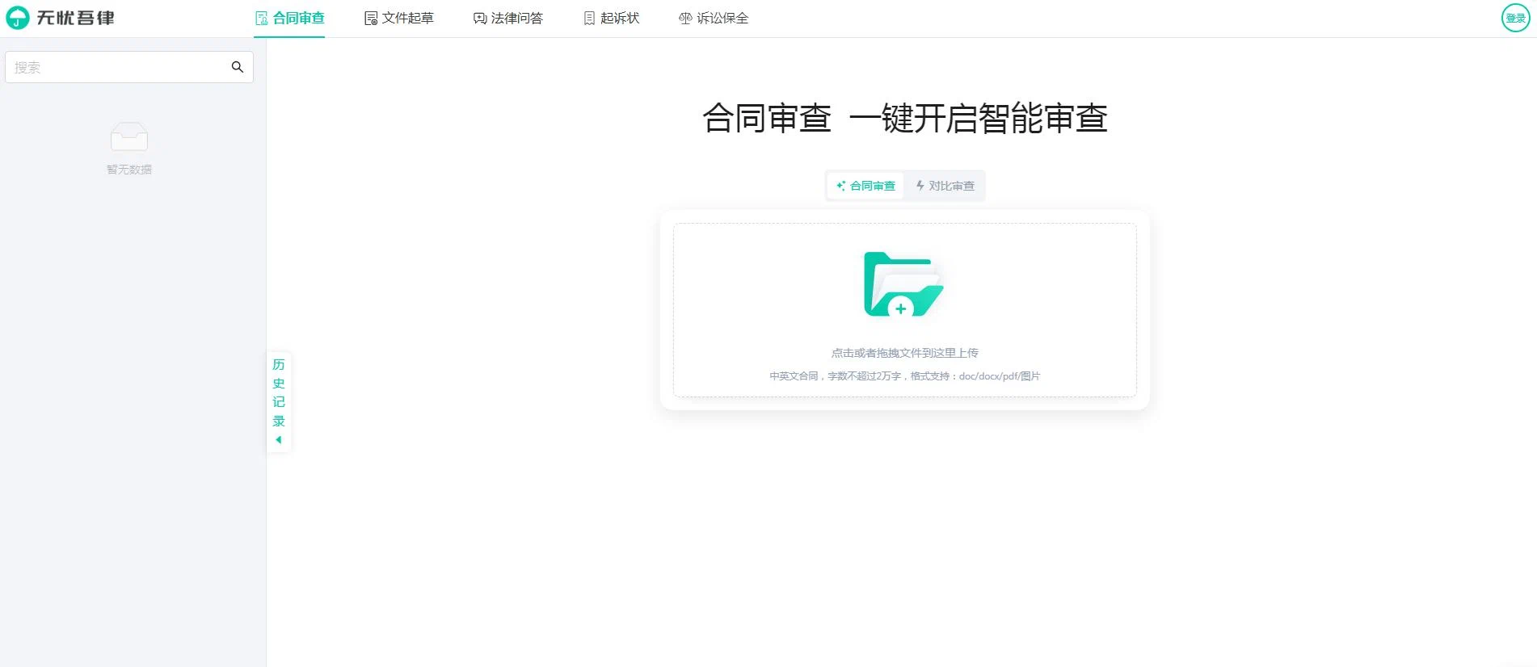Click the search magnifier icon

pyautogui.click(x=238, y=67)
